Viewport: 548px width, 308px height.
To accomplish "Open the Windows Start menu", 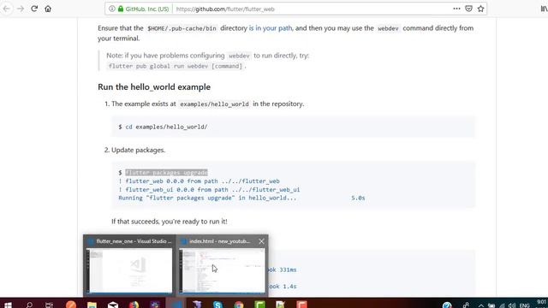I will (x=8, y=305).
